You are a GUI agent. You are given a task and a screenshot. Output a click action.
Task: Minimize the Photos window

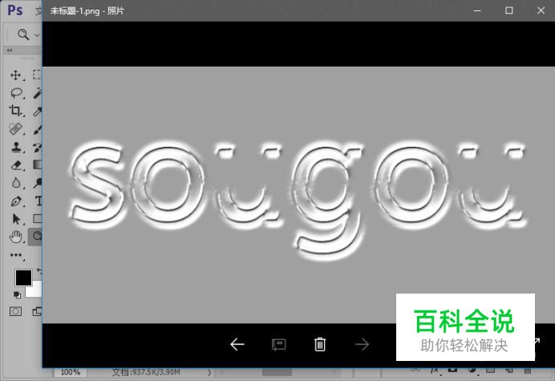477,10
